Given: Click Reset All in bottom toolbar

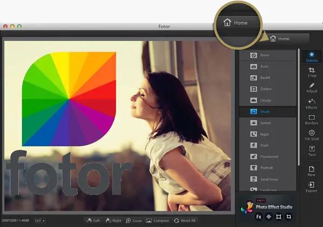Looking at the screenshot, I should click(x=185, y=221).
